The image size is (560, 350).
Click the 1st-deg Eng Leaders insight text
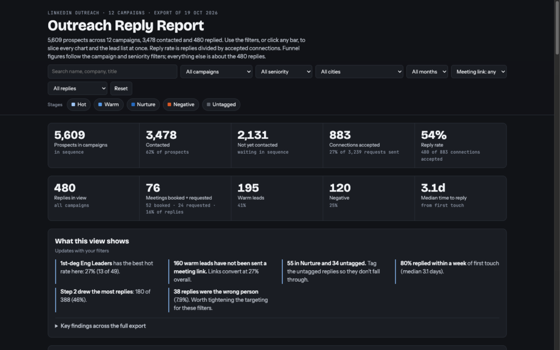(107, 267)
